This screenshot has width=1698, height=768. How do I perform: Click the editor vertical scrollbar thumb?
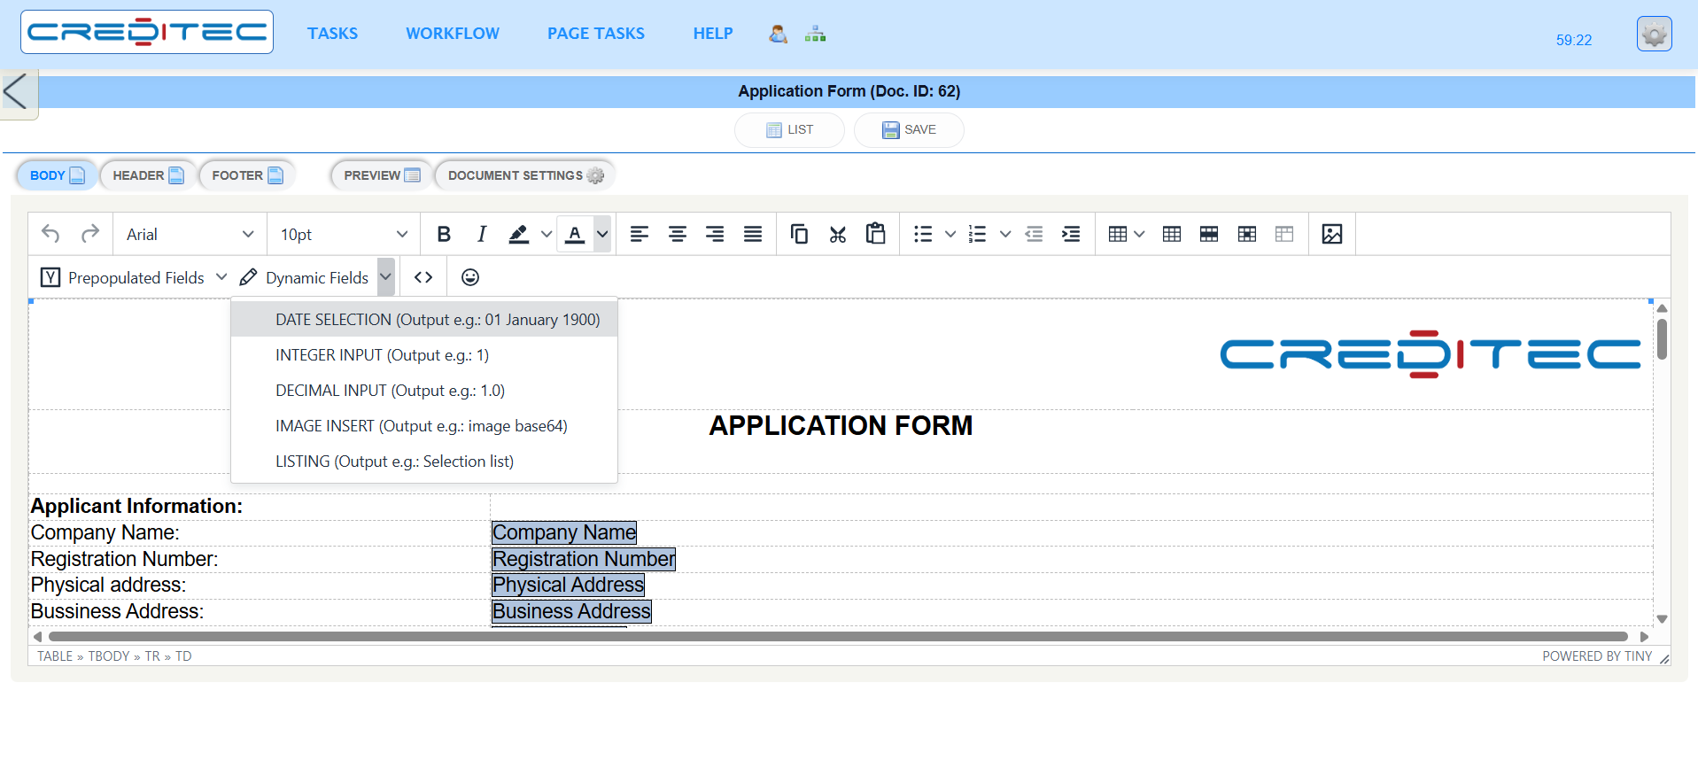click(1662, 339)
